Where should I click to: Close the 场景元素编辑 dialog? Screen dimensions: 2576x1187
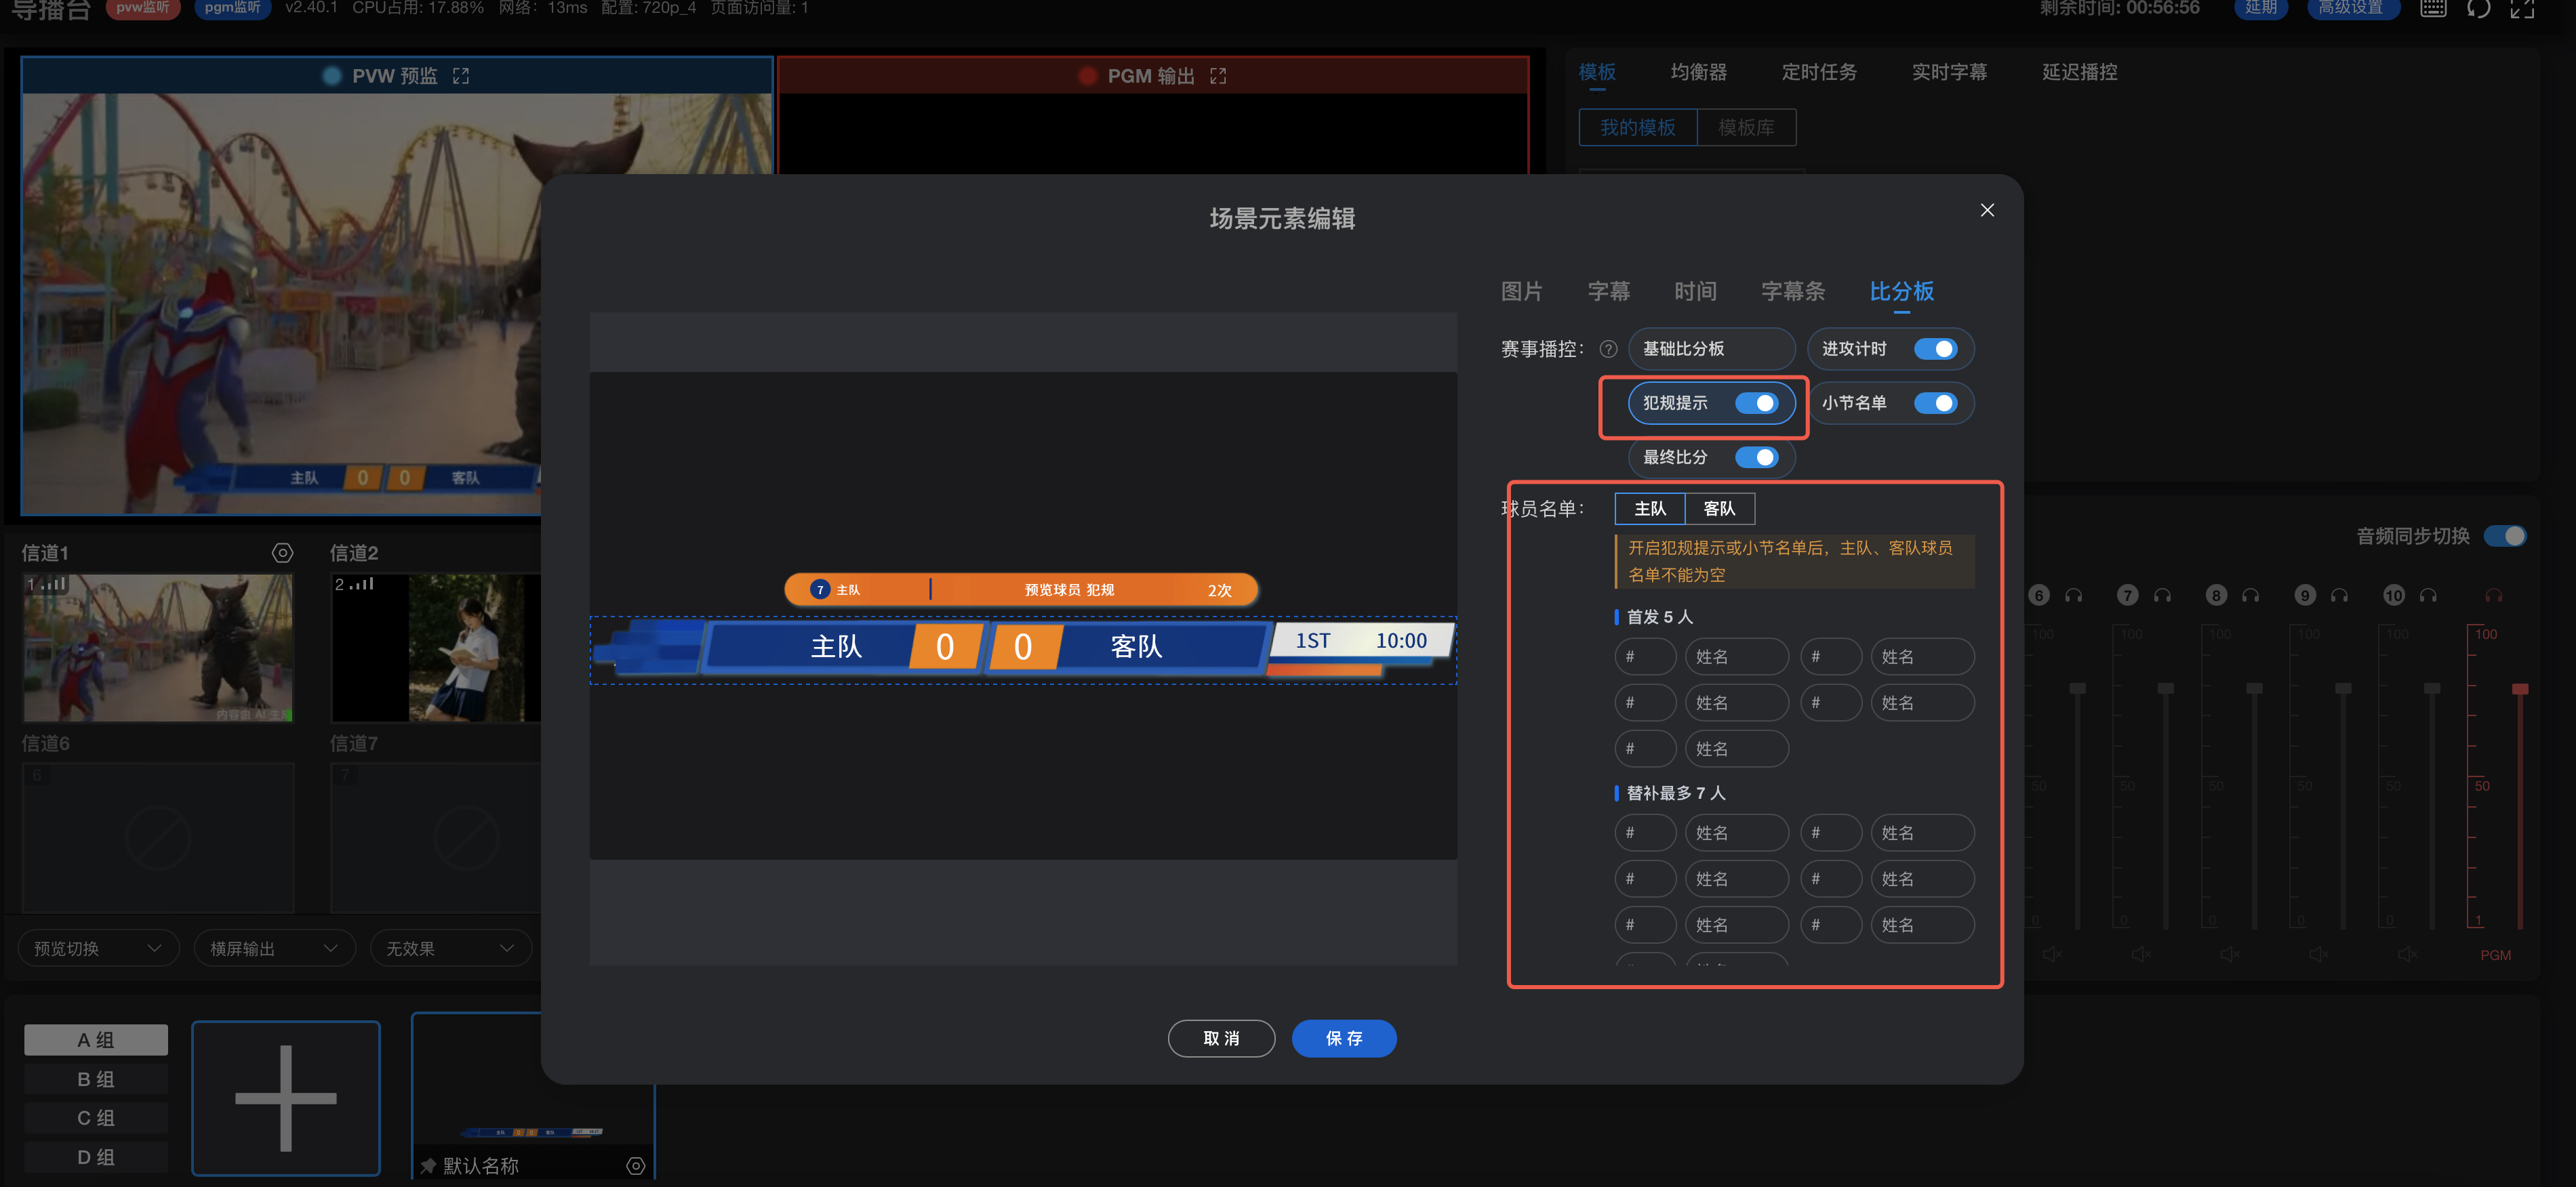pos(1986,210)
